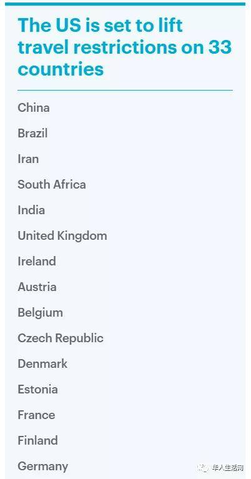Select China in the country list
The image size is (251, 479).
tap(34, 107)
